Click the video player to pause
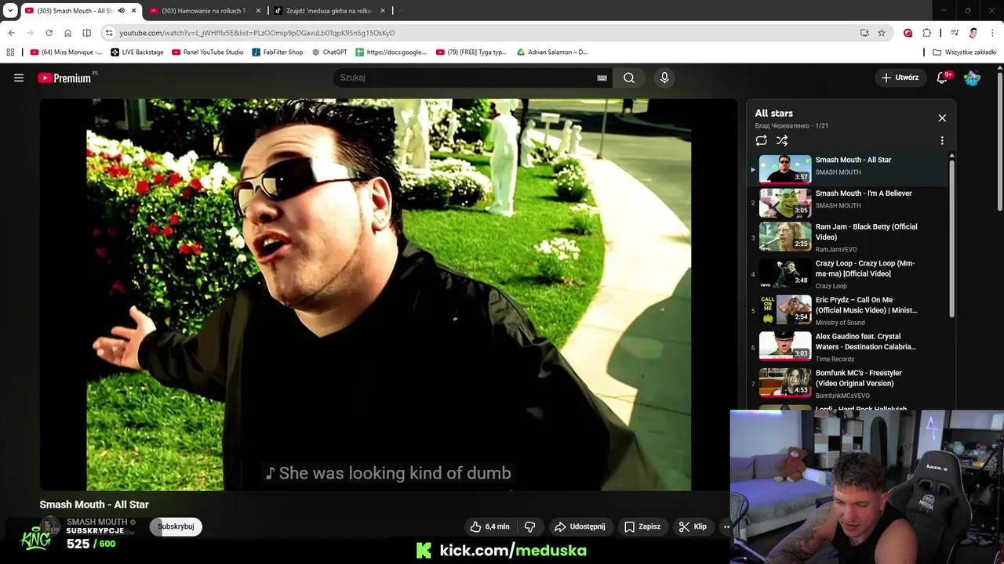The width and height of the screenshot is (1004, 564). pos(388,295)
